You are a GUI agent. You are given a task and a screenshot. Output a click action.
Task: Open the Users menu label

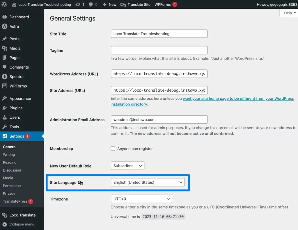pyautogui.click(x=15, y=117)
